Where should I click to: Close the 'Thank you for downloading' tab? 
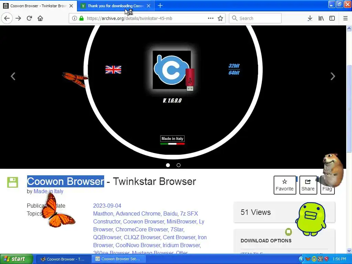click(148, 6)
